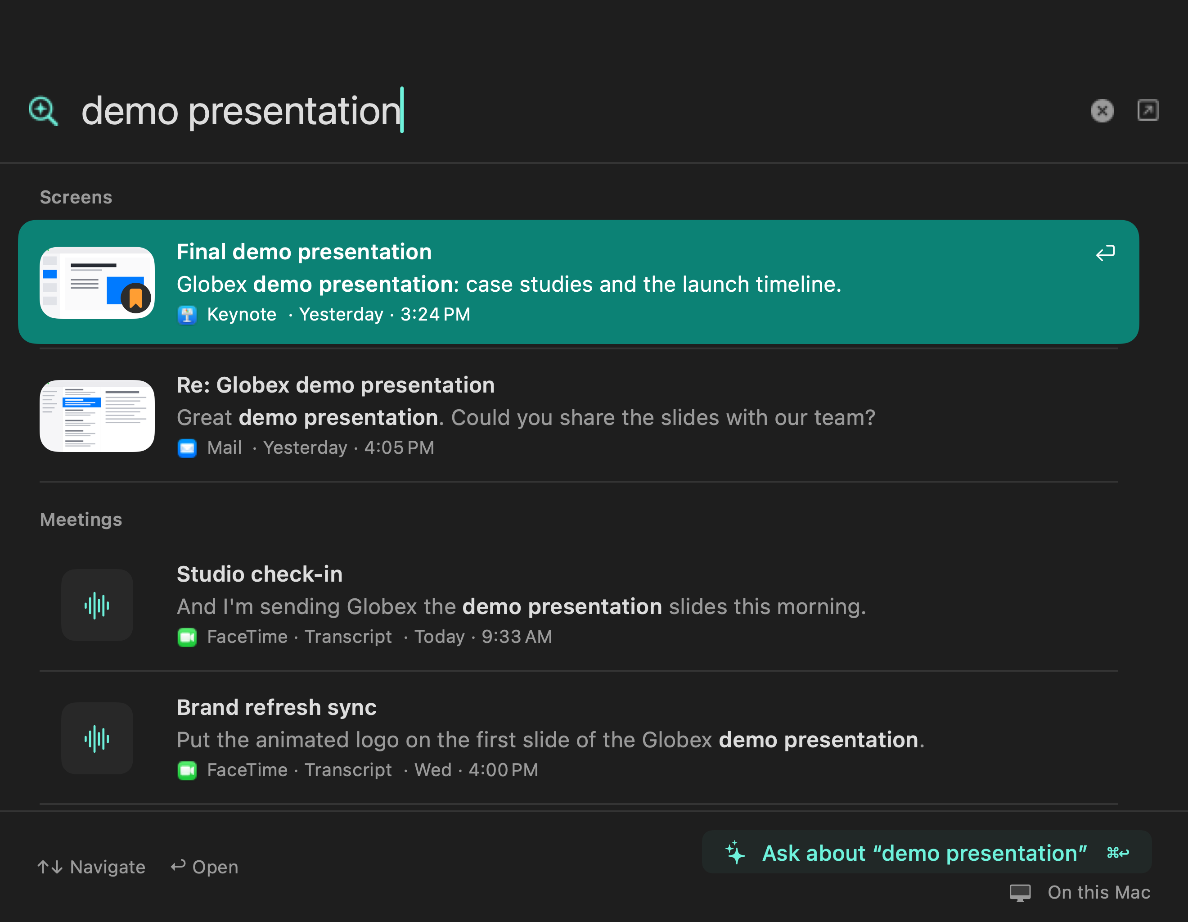Viewport: 1188px width, 922px height.
Task: Click the Keynote app icon
Action: pyautogui.click(x=187, y=315)
